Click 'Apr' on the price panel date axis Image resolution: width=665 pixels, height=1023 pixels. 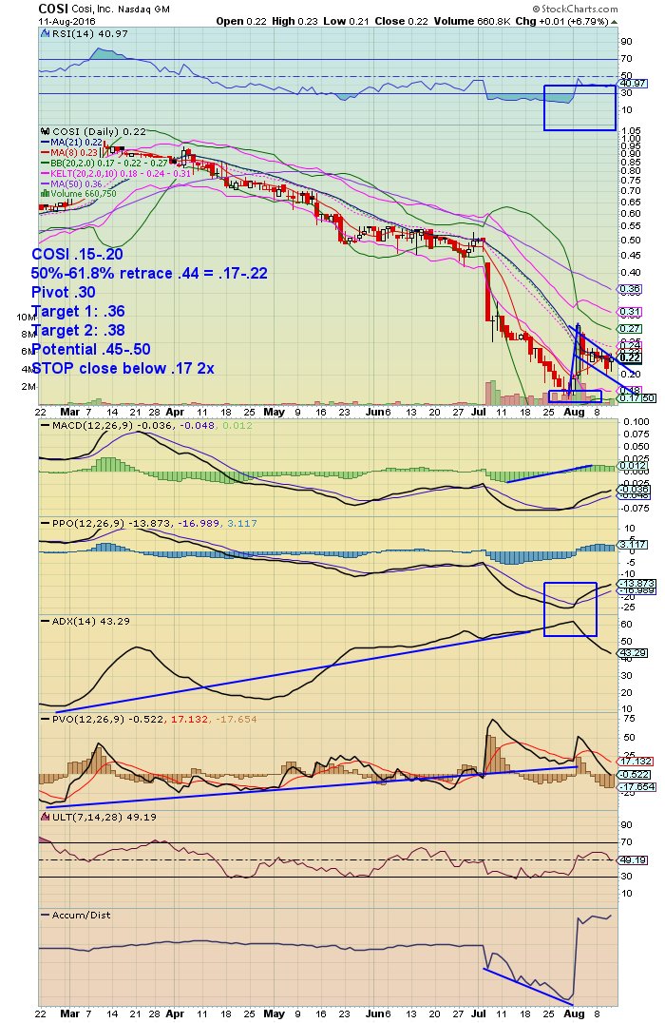pyautogui.click(x=175, y=413)
